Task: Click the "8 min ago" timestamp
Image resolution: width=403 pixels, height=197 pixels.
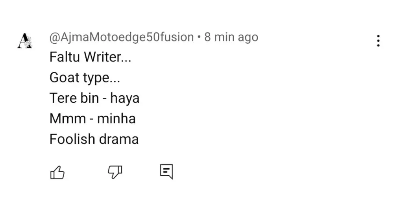Action: point(231,37)
